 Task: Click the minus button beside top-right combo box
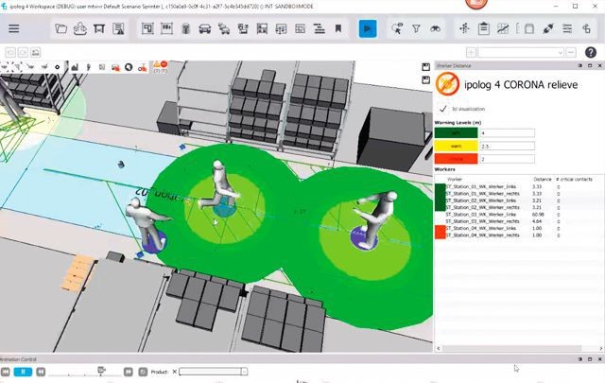point(571,52)
